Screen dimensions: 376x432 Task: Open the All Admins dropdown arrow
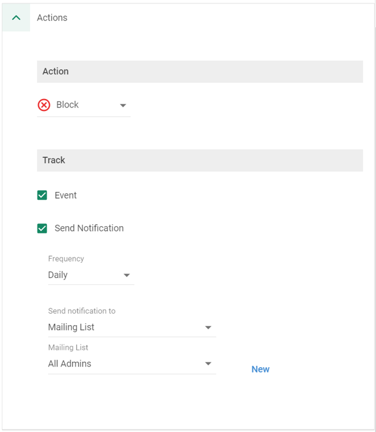tap(208, 364)
